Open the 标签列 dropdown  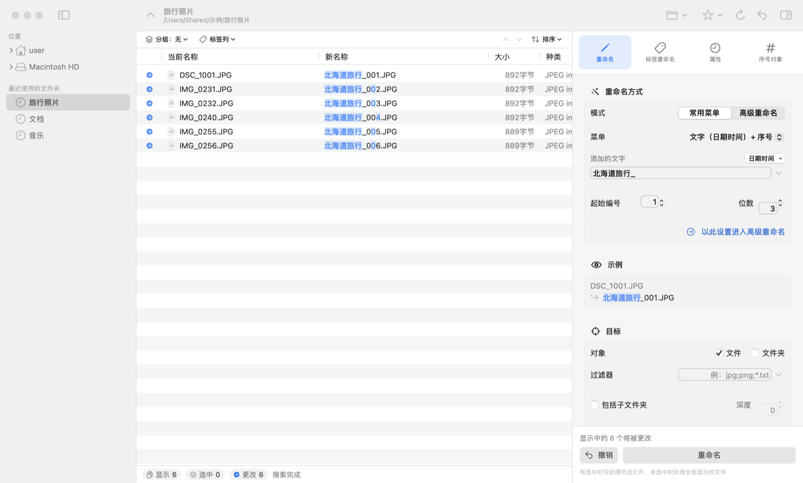coord(217,39)
